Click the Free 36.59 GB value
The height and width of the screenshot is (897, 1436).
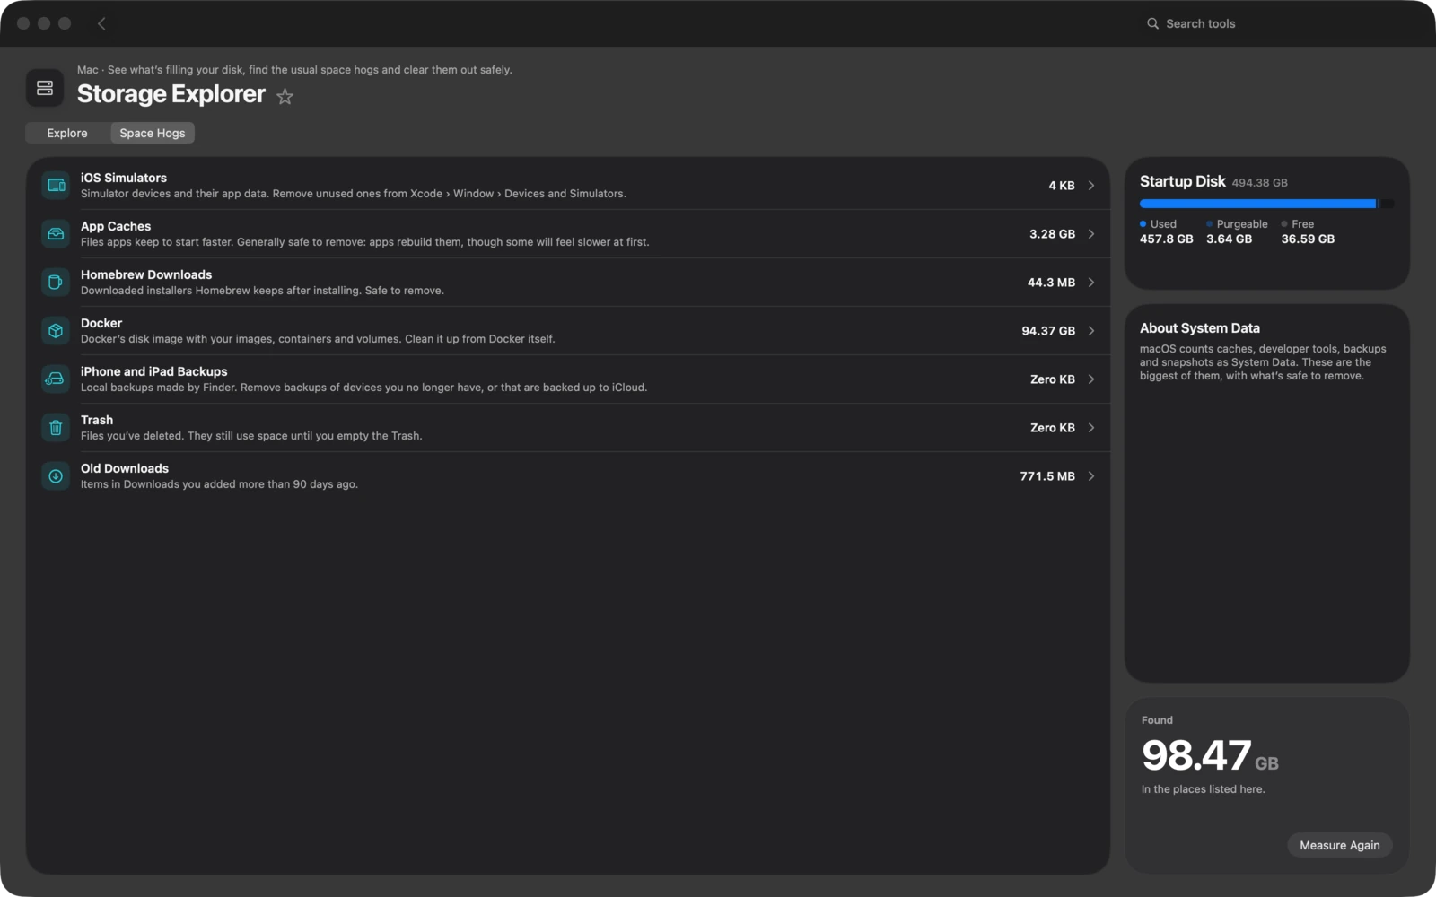point(1308,239)
